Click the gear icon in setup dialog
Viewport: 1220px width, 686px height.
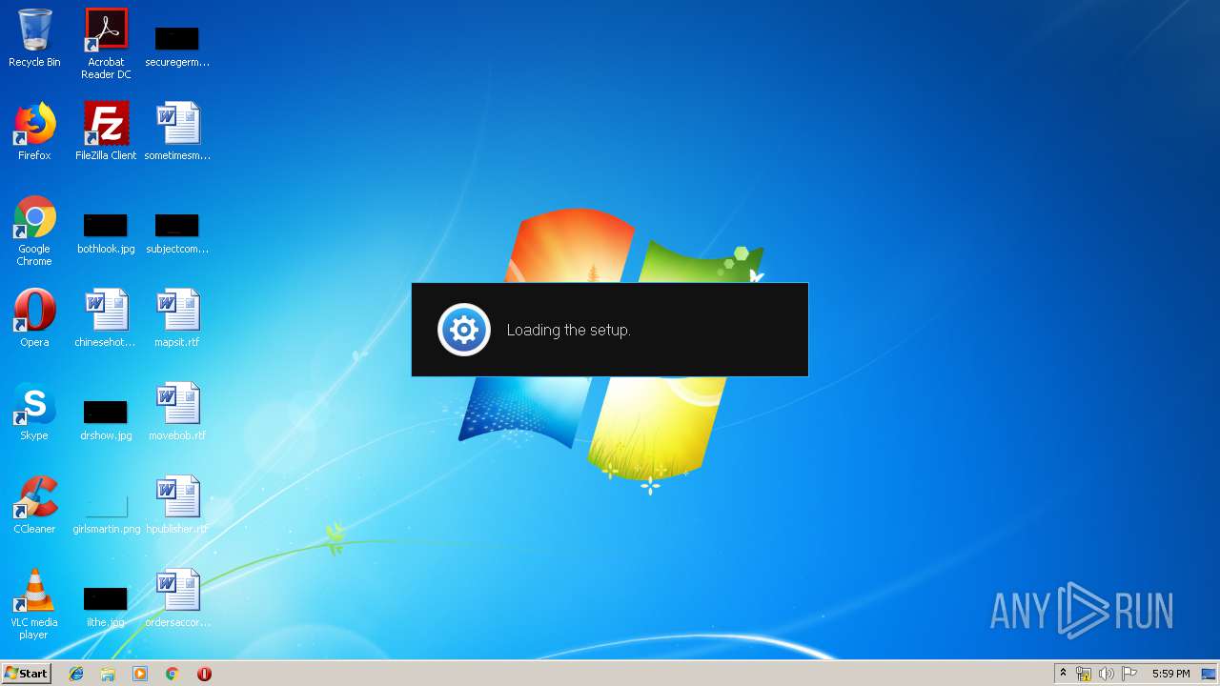(x=464, y=330)
